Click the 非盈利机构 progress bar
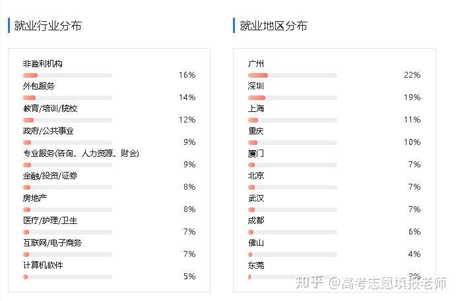This screenshot has height=301, width=458. [x=67, y=75]
